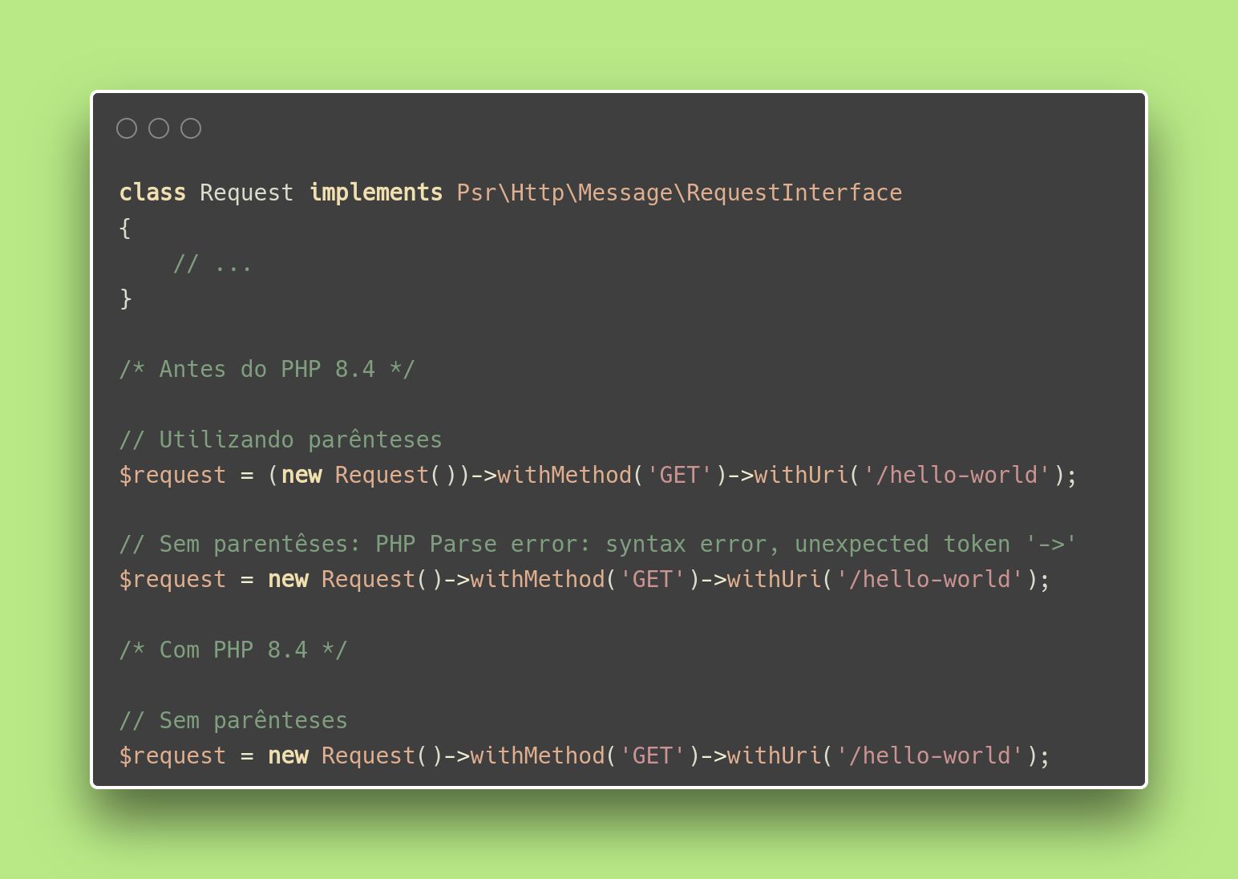
Task: Click the 'GET' string in the parse-error line
Action: tap(653, 579)
